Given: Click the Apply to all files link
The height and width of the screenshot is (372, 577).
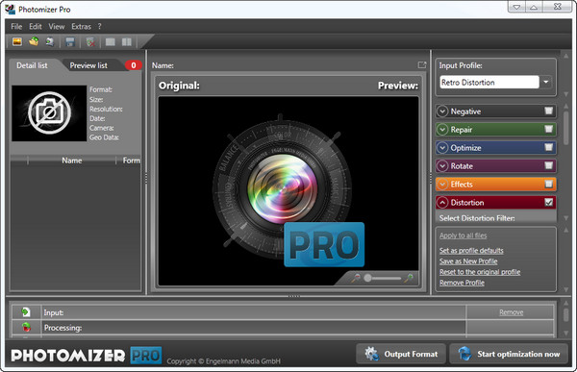Looking at the screenshot, I should (463, 236).
